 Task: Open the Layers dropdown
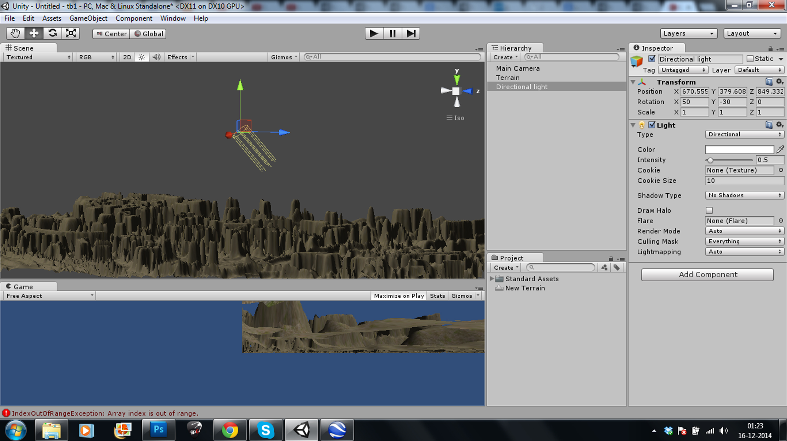688,33
